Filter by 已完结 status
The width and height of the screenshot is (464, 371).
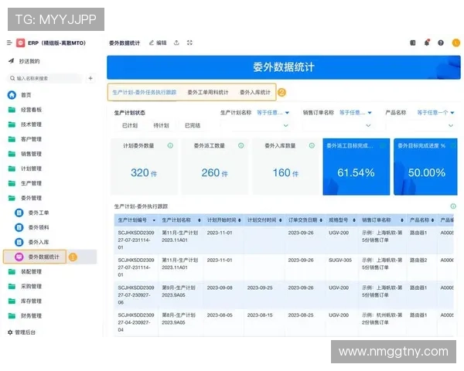[x=193, y=125]
